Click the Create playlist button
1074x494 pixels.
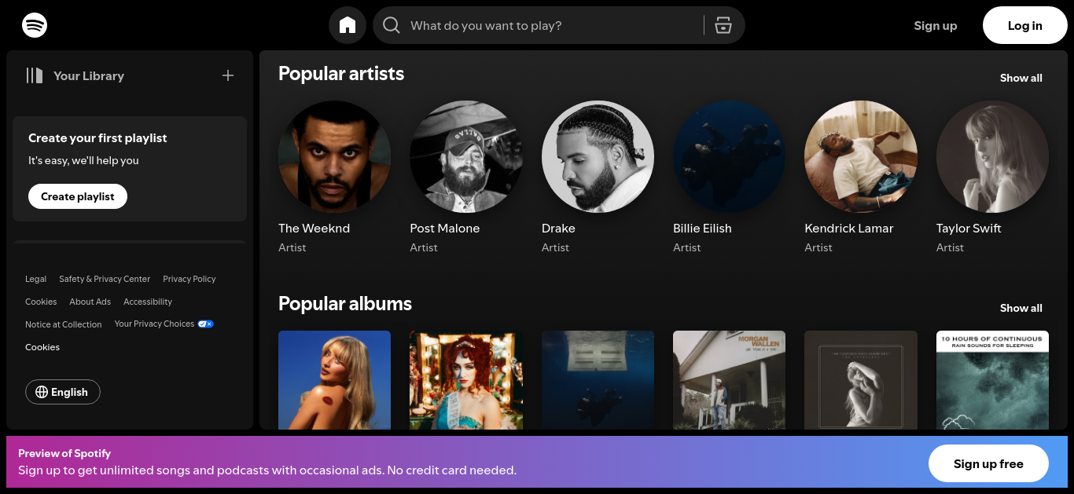point(78,196)
